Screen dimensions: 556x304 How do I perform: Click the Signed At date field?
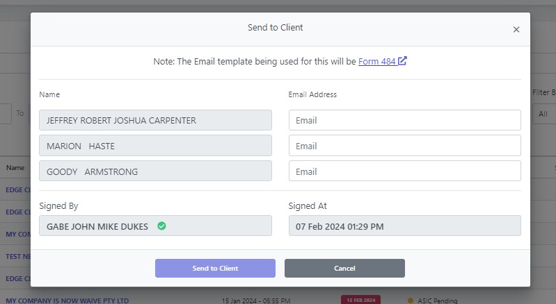click(x=404, y=226)
